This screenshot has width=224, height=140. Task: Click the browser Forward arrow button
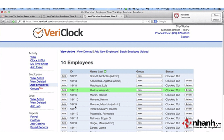(8, 21)
